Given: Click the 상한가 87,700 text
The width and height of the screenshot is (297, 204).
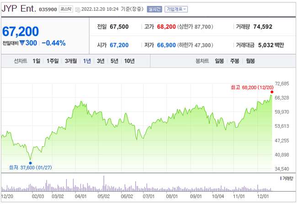Looking at the screenshot, I should point(195,26).
